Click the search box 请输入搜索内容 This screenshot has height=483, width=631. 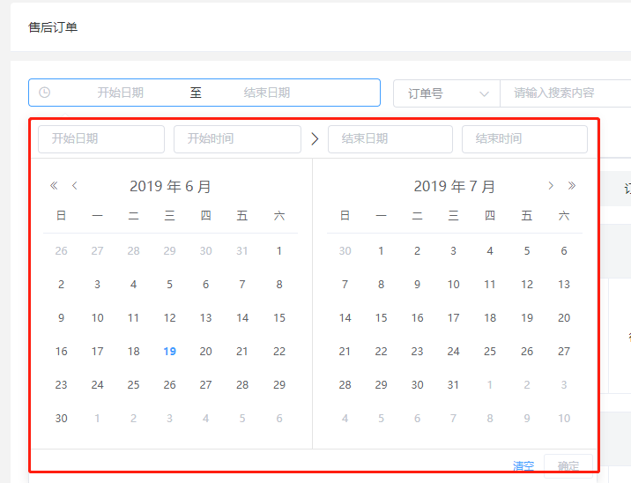[564, 93]
